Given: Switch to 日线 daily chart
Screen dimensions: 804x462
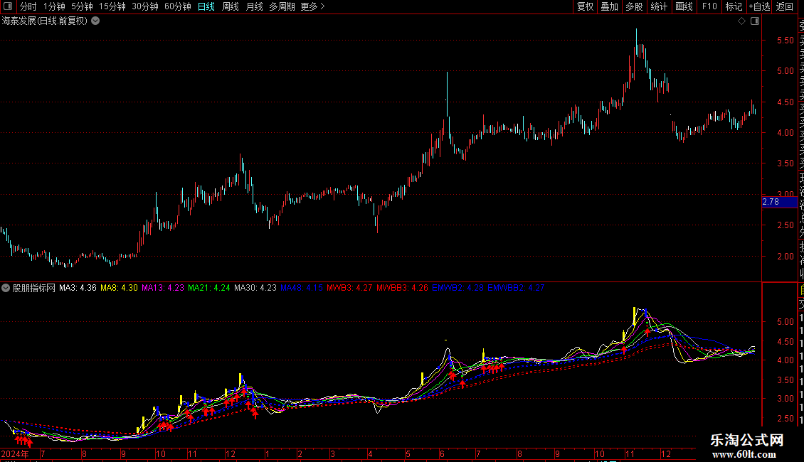Looking at the screenshot, I should pos(206,6).
